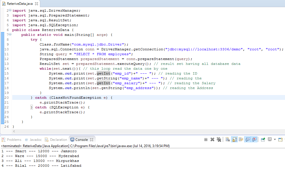Switch to the Javadoc tab

(x=33, y=139)
